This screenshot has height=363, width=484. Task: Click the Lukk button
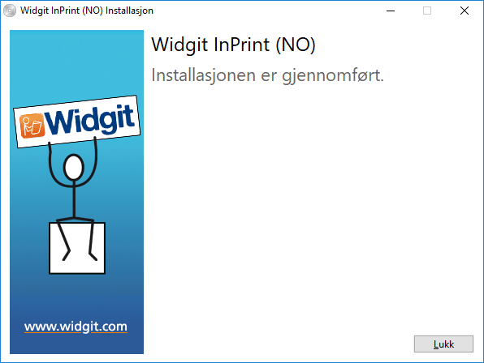point(443,344)
